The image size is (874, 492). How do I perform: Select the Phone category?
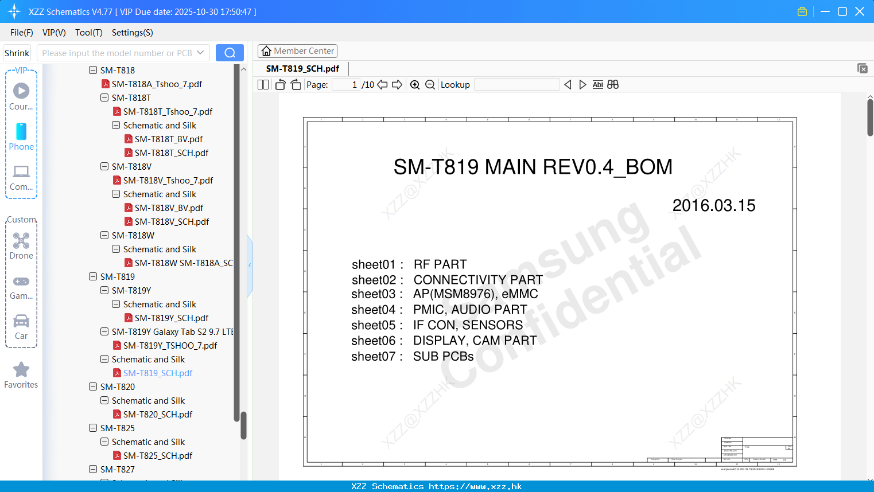tap(21, 136)
